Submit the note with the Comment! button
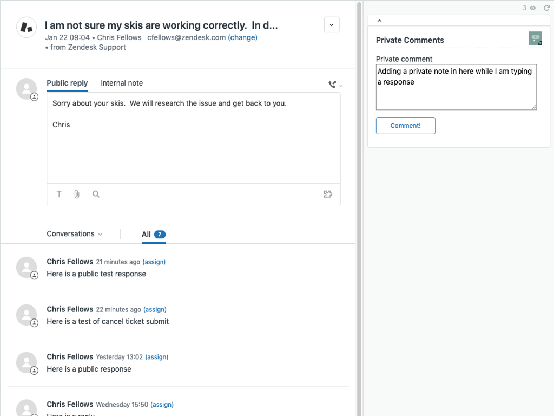This screenshot has height=416, width=554. [x=405, y=125]
